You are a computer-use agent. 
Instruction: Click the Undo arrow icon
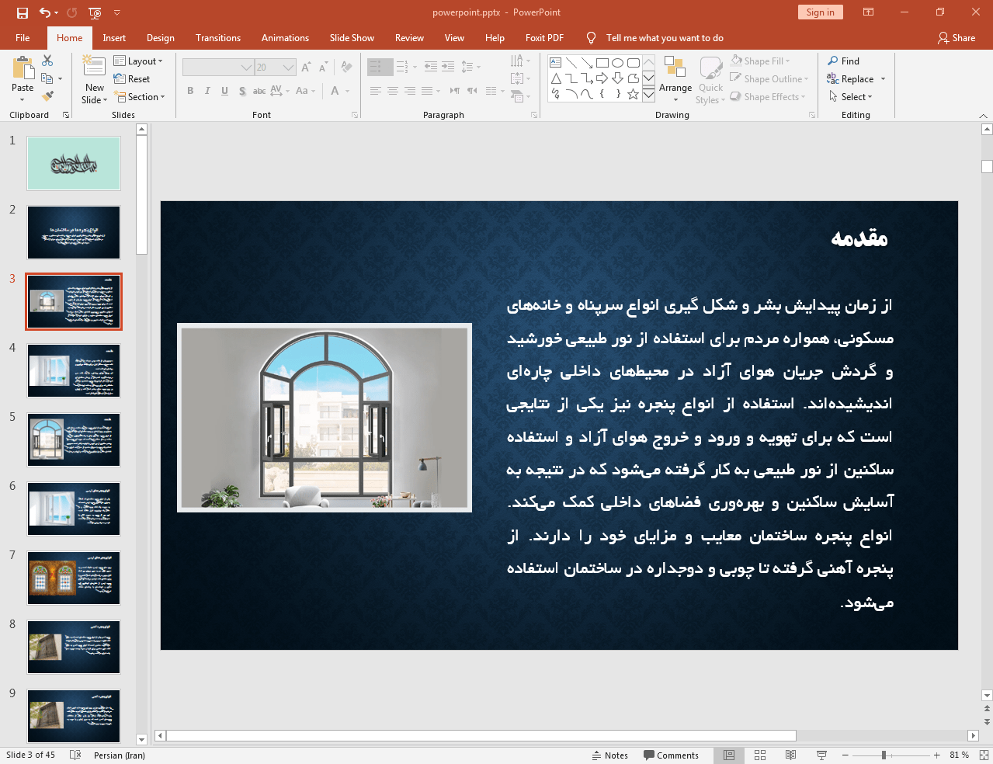click(45, 12)
